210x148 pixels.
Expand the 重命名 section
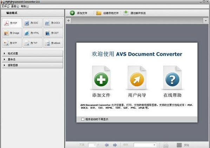pyautogui.click(x=32, y=59)
